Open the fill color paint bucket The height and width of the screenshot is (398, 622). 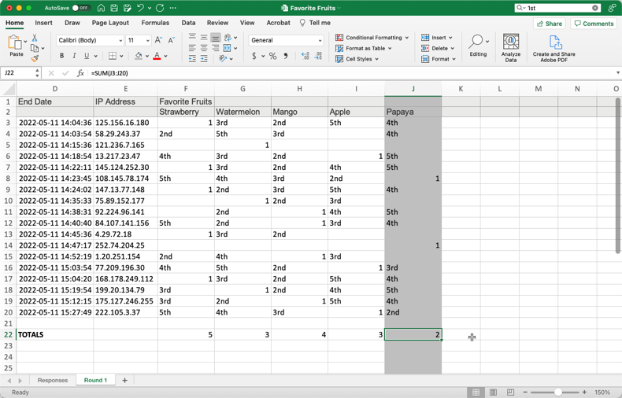pyautogui.click(x=139, y=56)
